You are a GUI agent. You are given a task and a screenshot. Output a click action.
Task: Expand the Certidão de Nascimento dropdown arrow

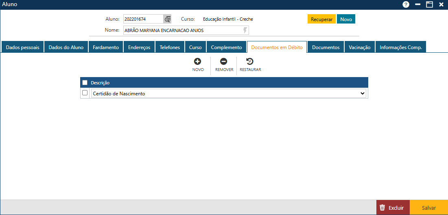click(362, 93)
